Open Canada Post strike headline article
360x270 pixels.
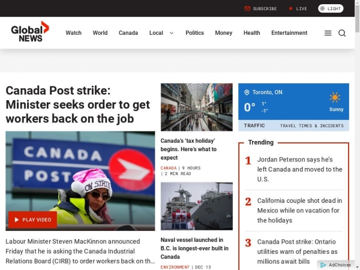77,104
